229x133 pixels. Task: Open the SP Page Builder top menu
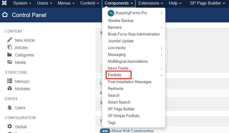coord(208,3)
